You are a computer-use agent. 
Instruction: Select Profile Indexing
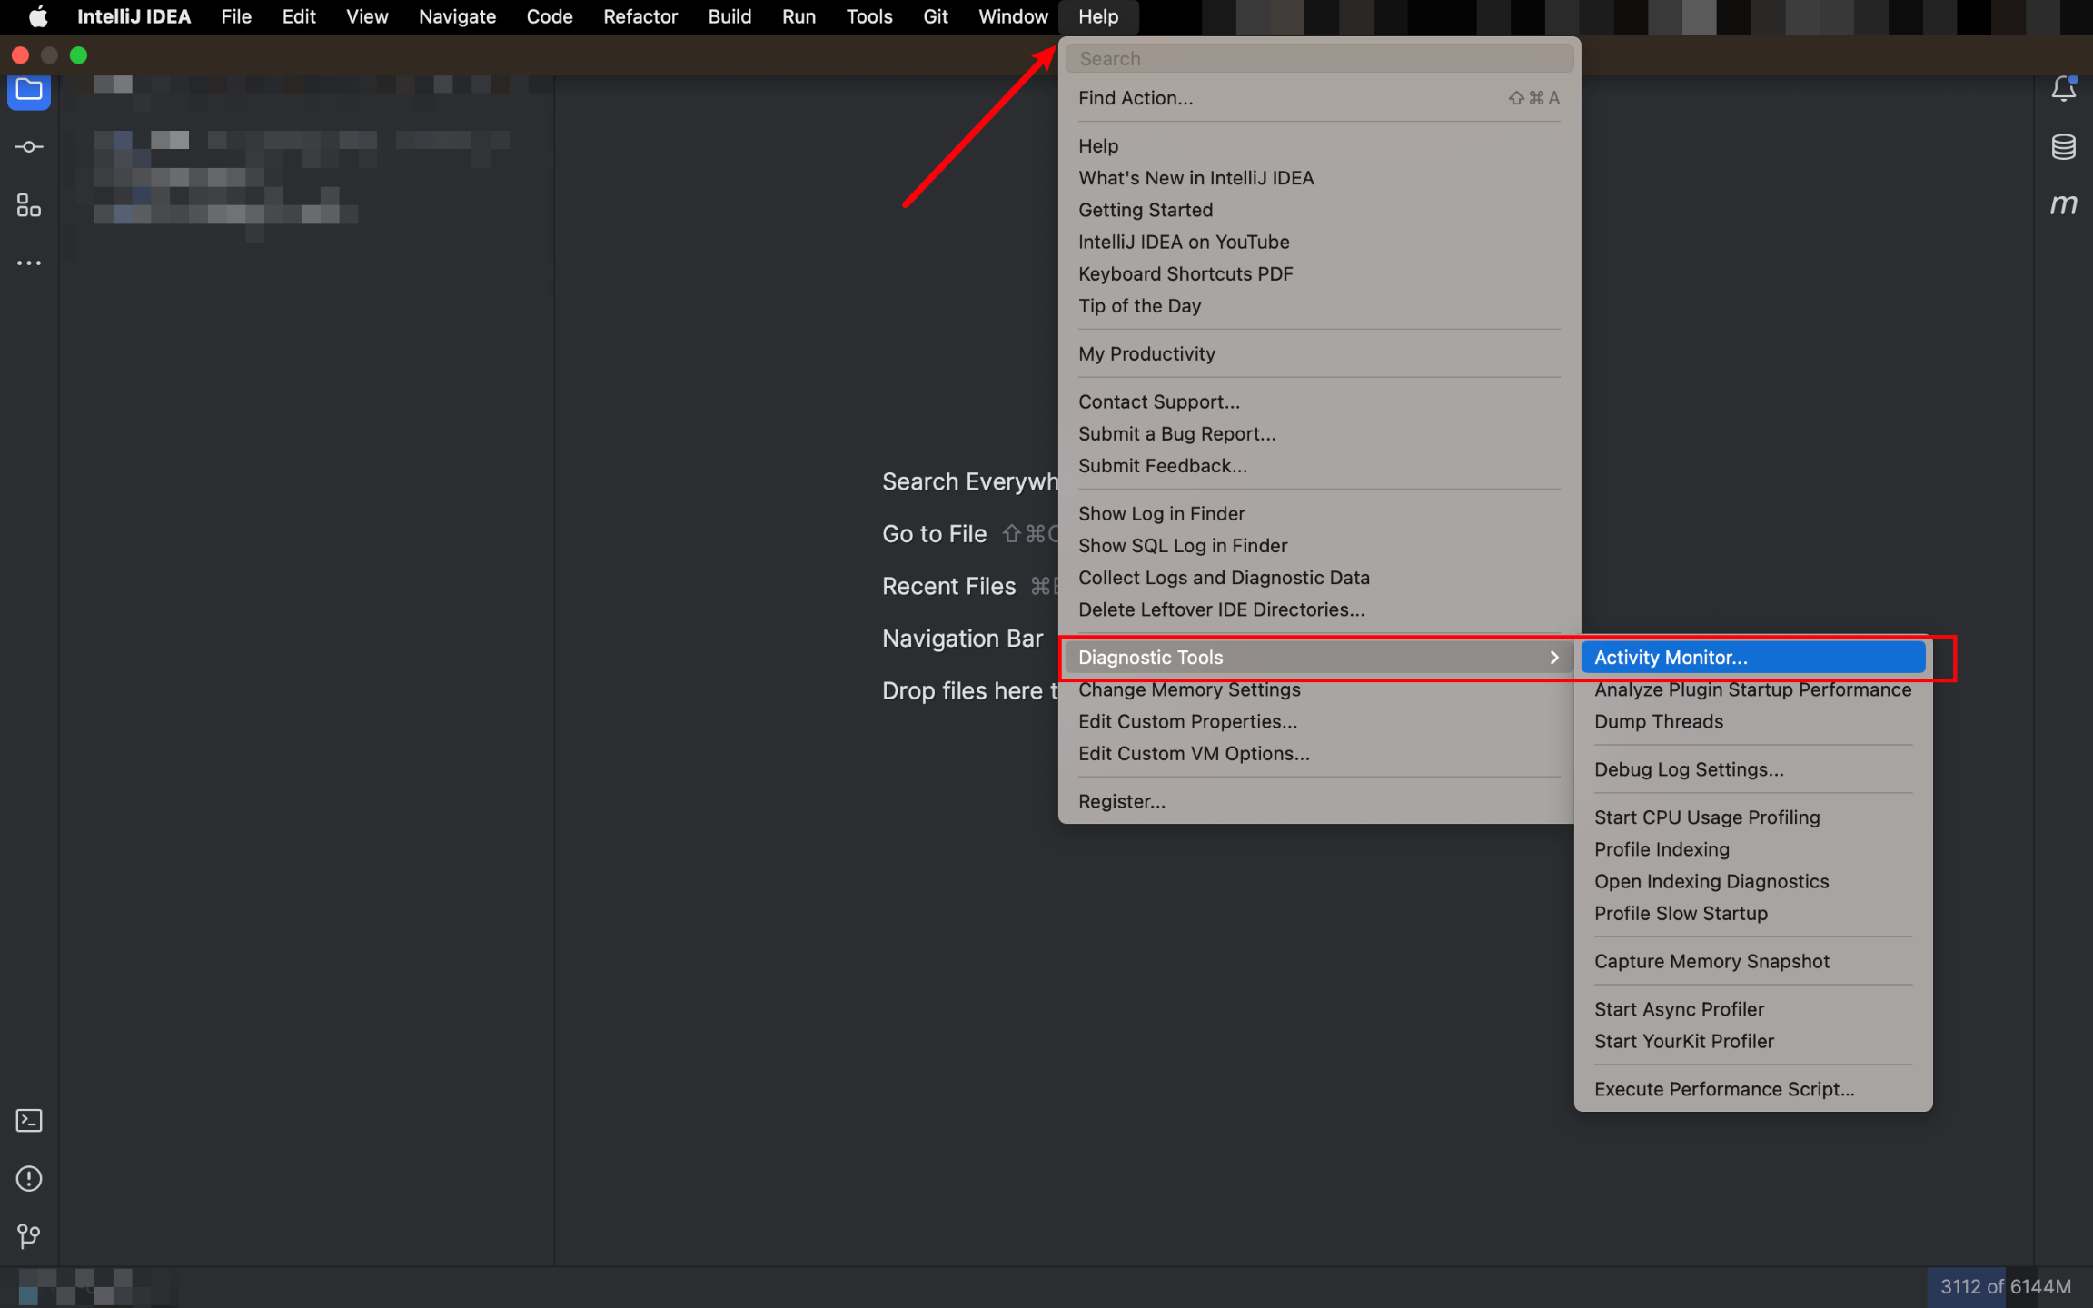pyautogui.click(x=1753, y=849)
